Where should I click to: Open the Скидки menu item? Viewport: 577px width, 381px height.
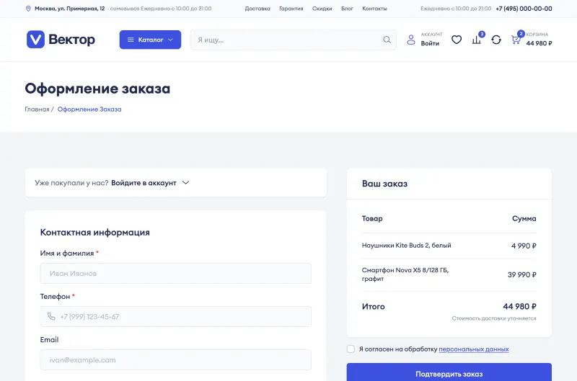tap(322, 9)
